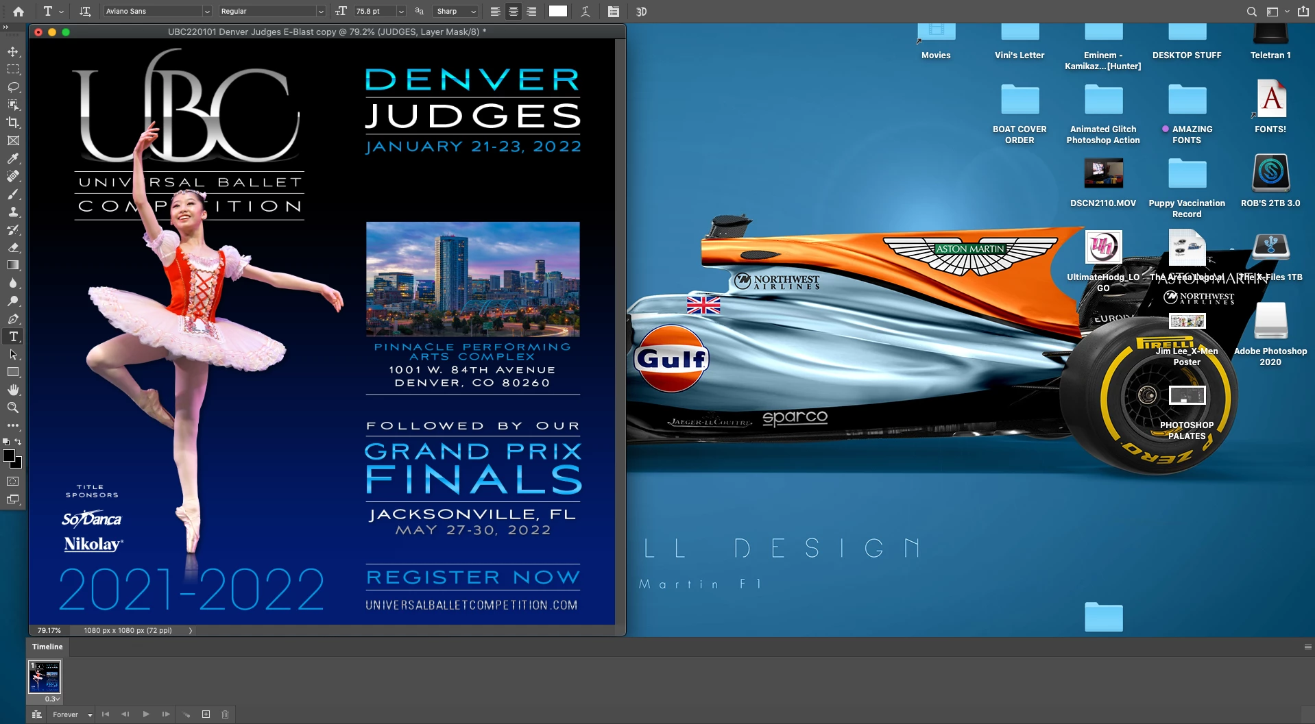
Task: Select the Blur tool
Action: pyautogui.click(x=13, y=283)
